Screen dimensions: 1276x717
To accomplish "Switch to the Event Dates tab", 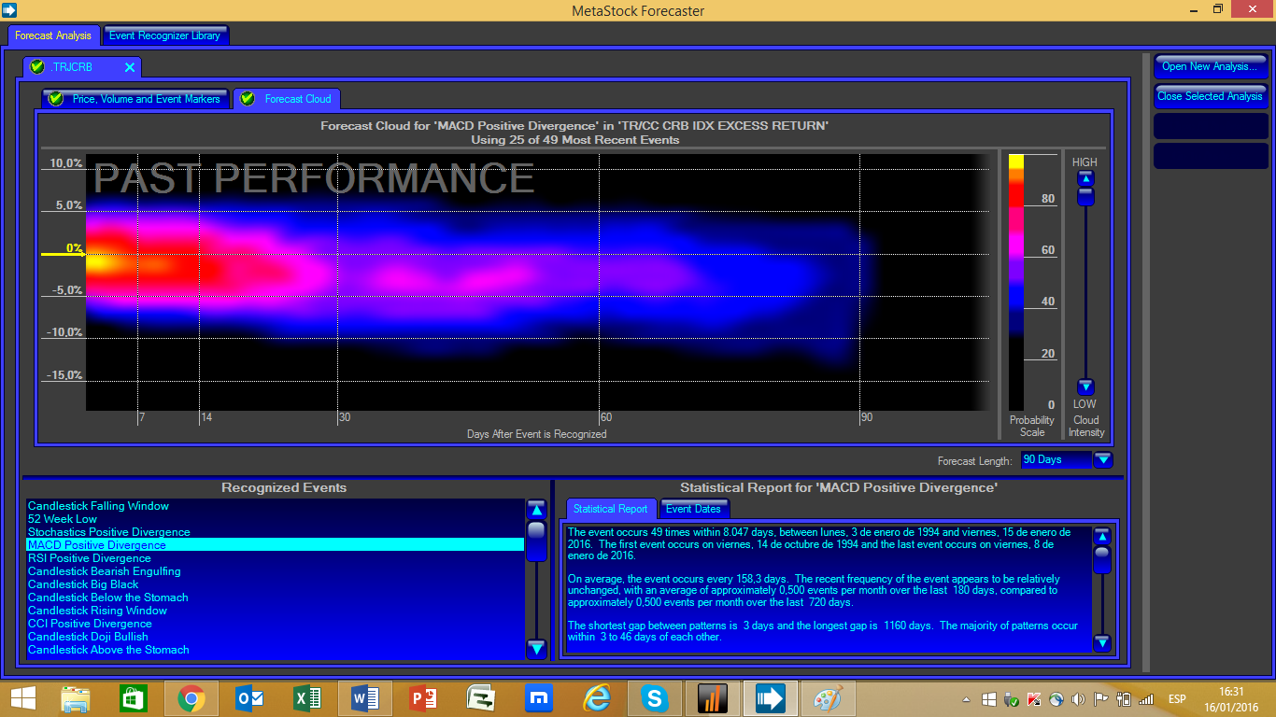I will click(x=693, y=509).
